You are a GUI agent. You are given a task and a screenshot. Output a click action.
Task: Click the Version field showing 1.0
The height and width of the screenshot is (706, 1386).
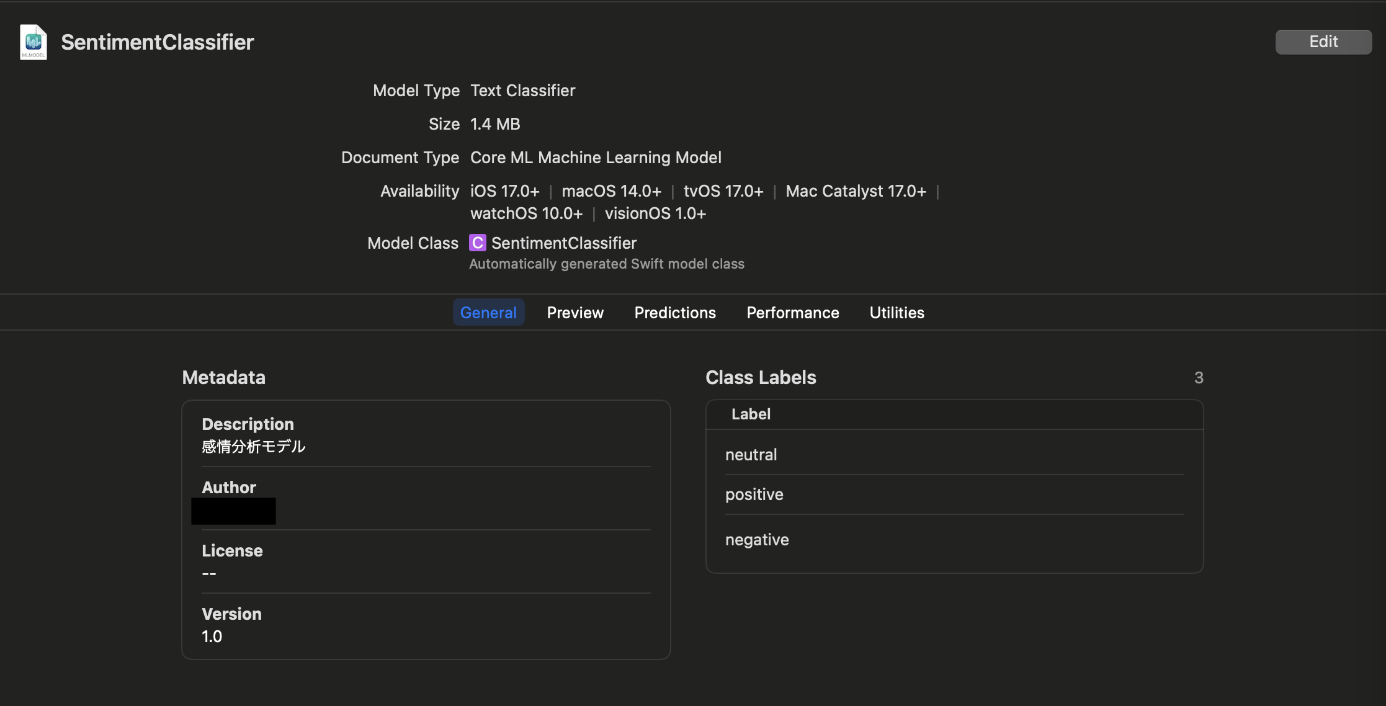[212, 636]
